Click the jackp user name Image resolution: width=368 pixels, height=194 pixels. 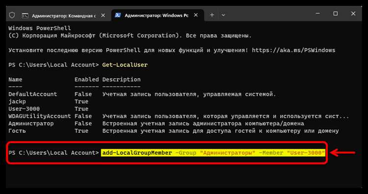tap(17, 102)
